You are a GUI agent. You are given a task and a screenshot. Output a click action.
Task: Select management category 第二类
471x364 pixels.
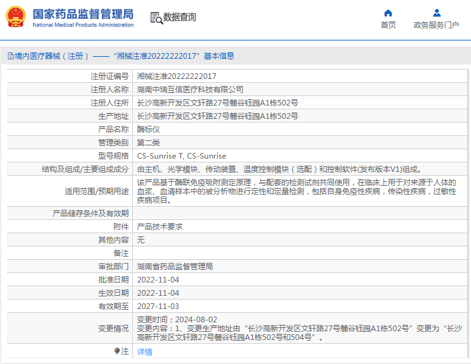148,142
